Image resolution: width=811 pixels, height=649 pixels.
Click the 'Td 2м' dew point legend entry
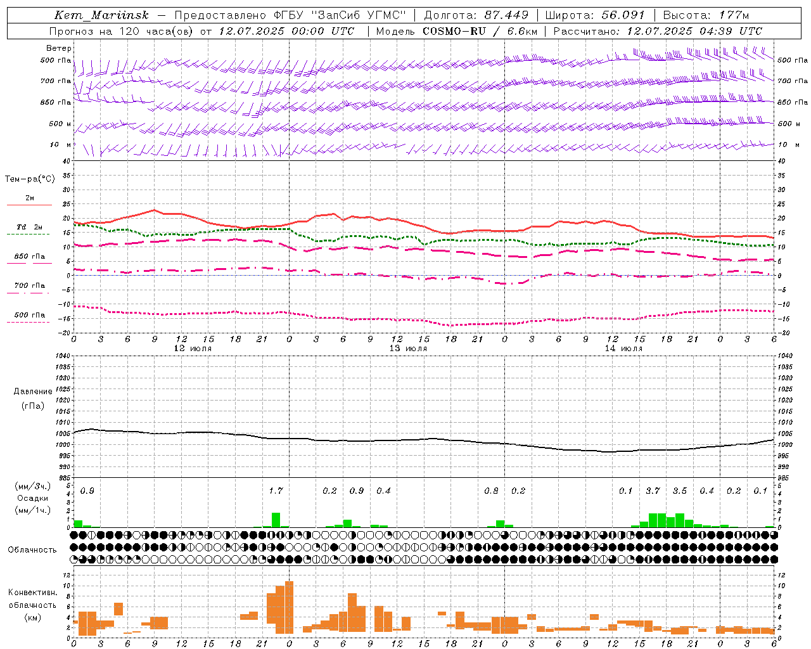[x=30, y=227]
